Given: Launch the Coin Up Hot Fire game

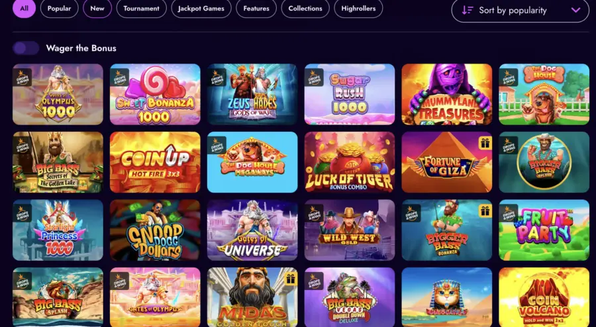Looking at the screenshot, I should 155,162.
